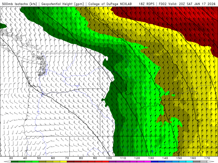218x163 pixels.
Task: Pick the darkest green swatch starting at 30
Action: (14, 162)
